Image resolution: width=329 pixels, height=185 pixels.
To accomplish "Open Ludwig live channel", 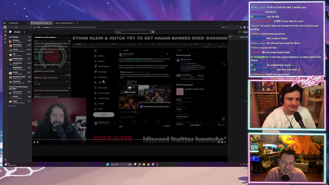I will (x=20, y=73).
